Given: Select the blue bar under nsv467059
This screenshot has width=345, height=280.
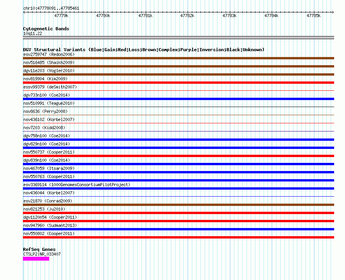Looking at the screenshot, I should coord(178,172).
